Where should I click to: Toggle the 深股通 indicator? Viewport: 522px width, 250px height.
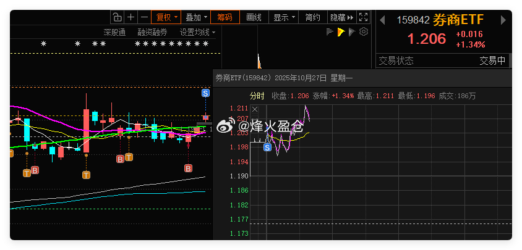click(x=114, y=32)
